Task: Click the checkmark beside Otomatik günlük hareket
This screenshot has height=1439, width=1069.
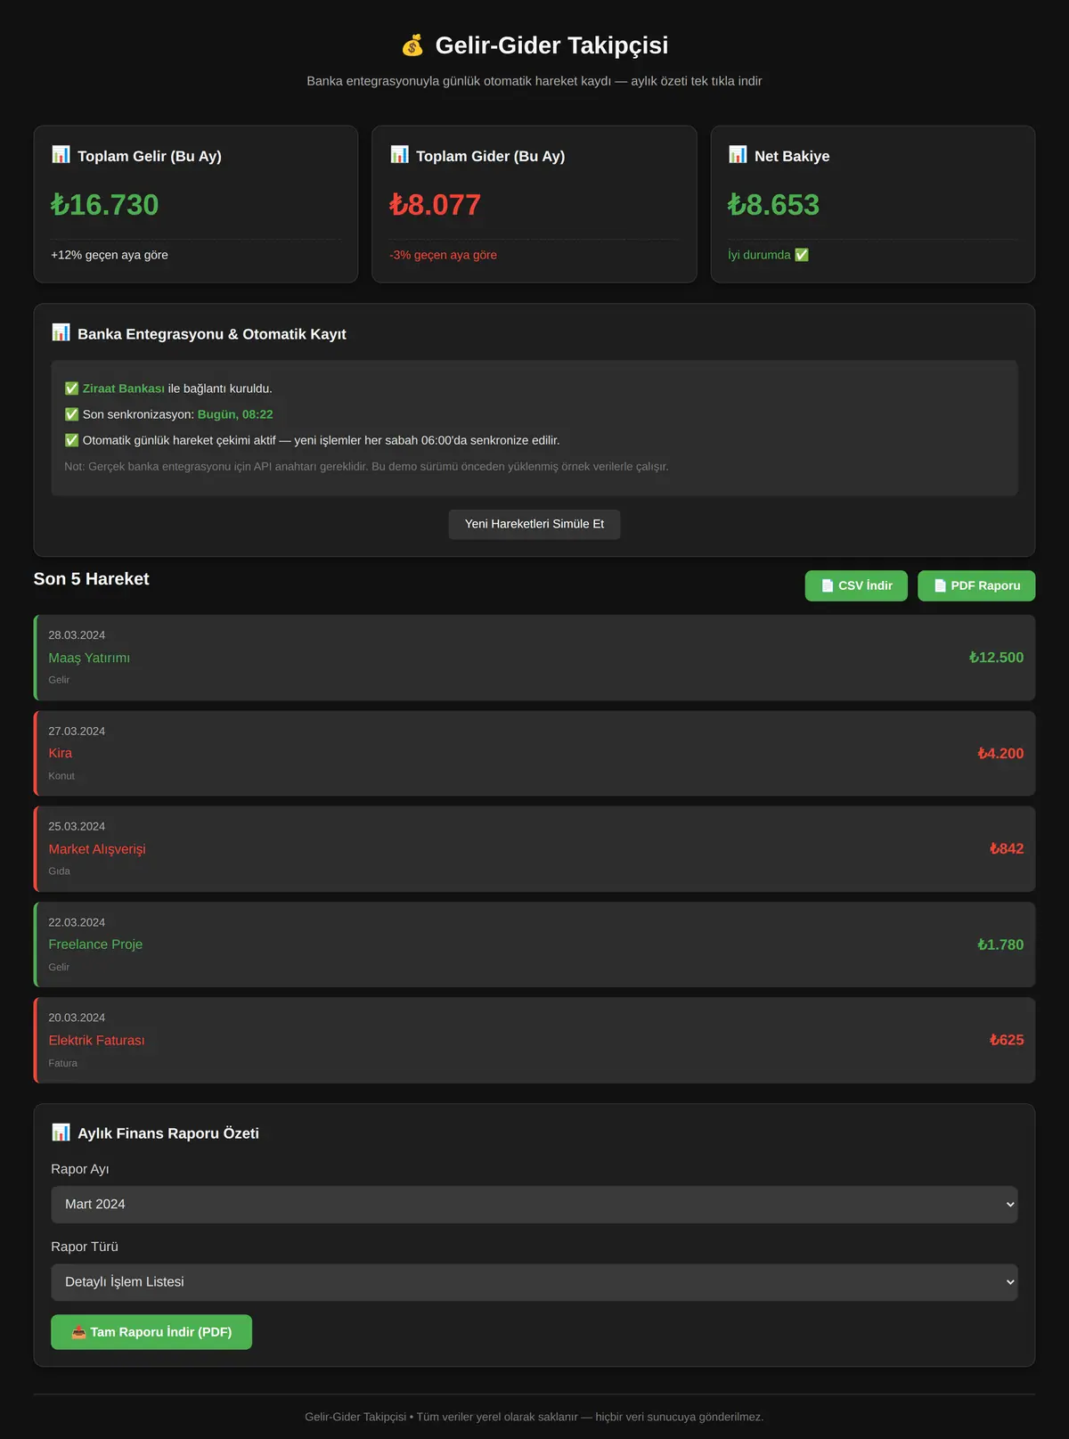Action: 71,440
